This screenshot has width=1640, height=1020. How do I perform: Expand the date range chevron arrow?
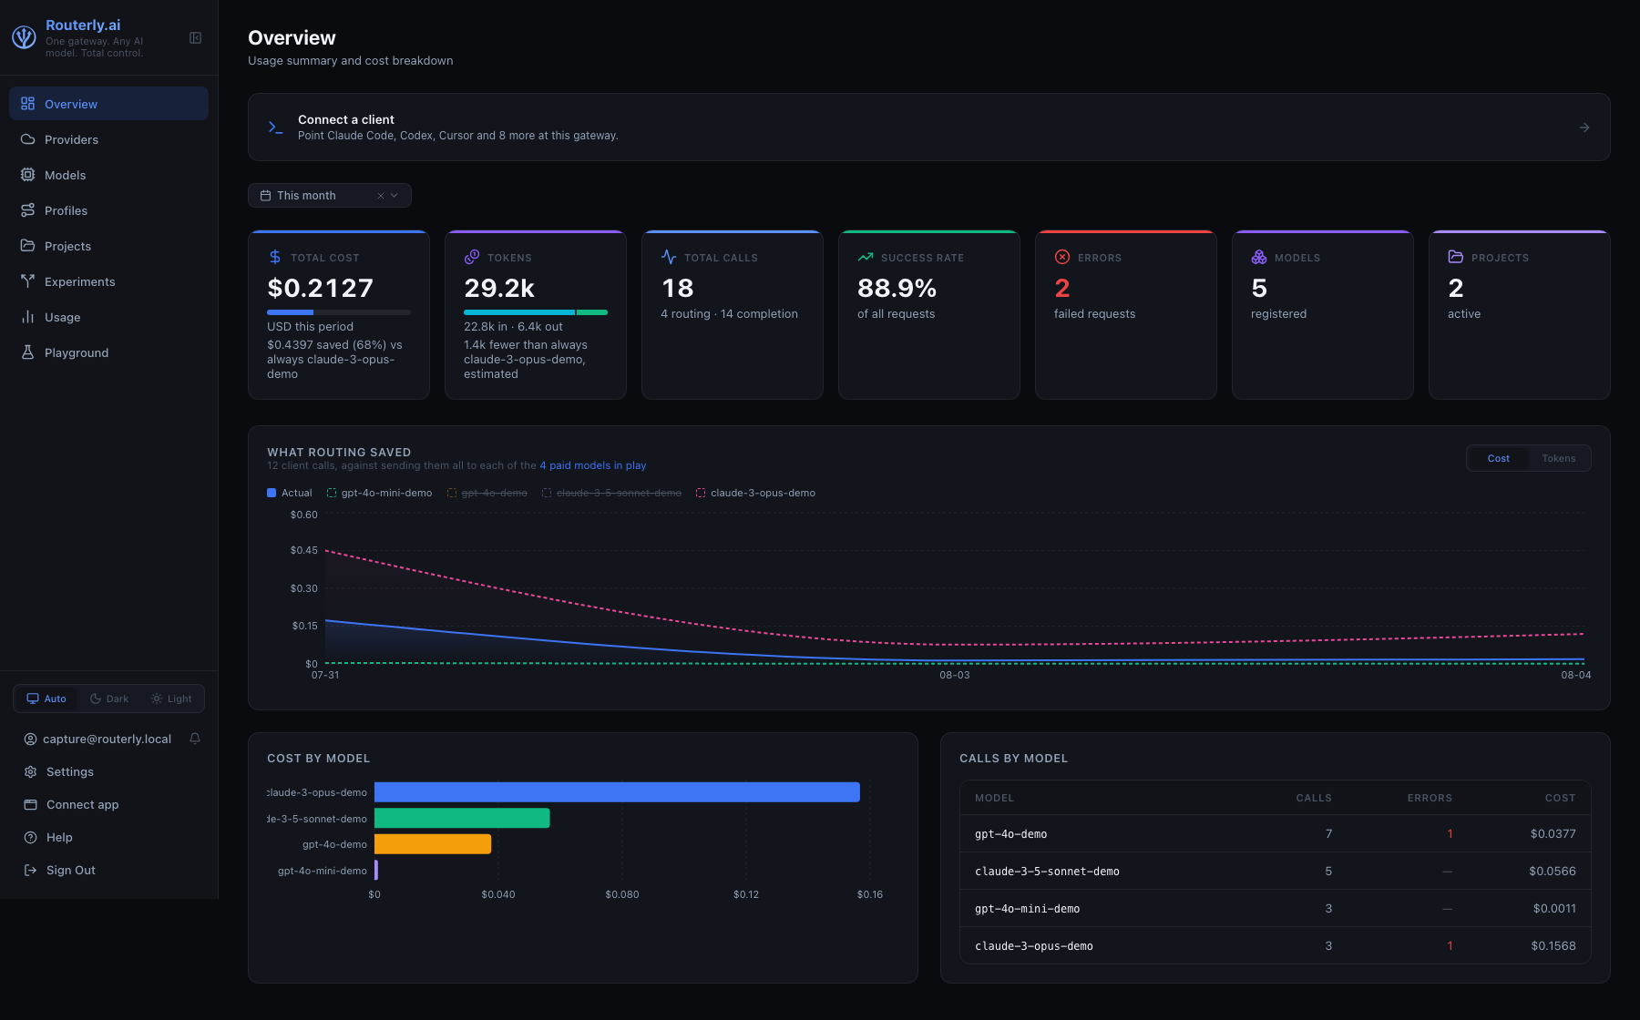(x=395, y=196)
